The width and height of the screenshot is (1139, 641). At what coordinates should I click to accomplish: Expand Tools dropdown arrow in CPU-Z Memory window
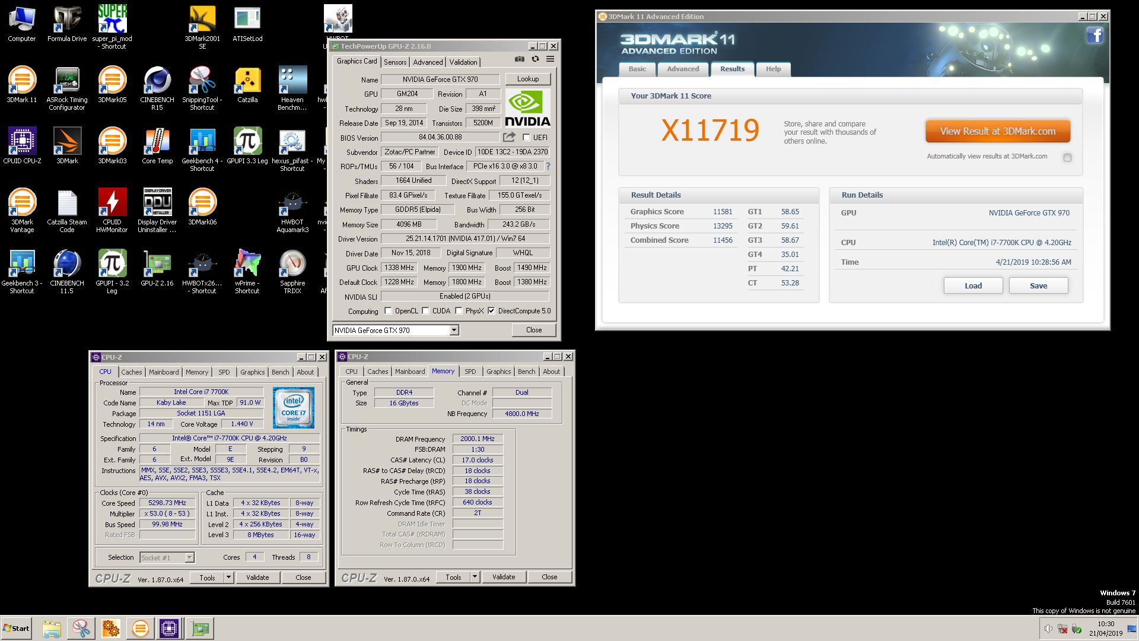[x=475, y=577]
